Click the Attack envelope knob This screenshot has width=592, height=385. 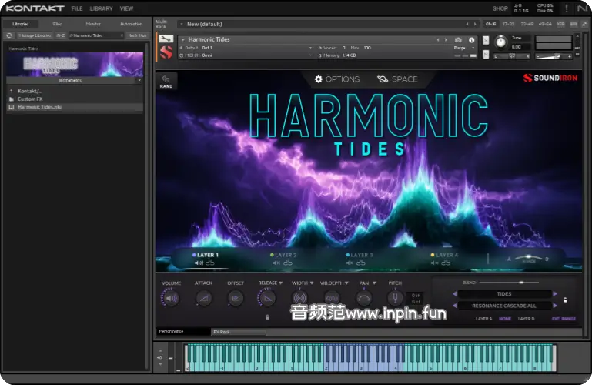pyautogui.click(x=203, y=298)
